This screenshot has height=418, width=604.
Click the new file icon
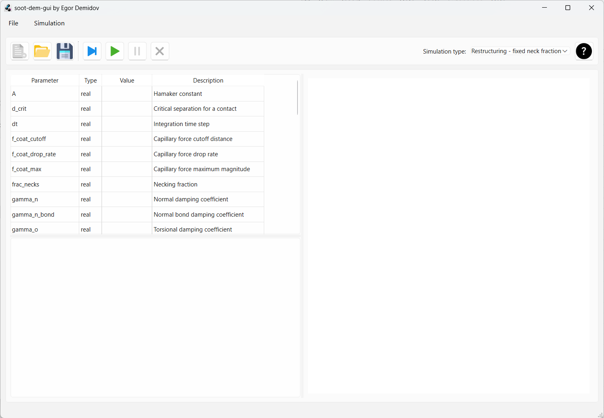(x=20, y=51)
